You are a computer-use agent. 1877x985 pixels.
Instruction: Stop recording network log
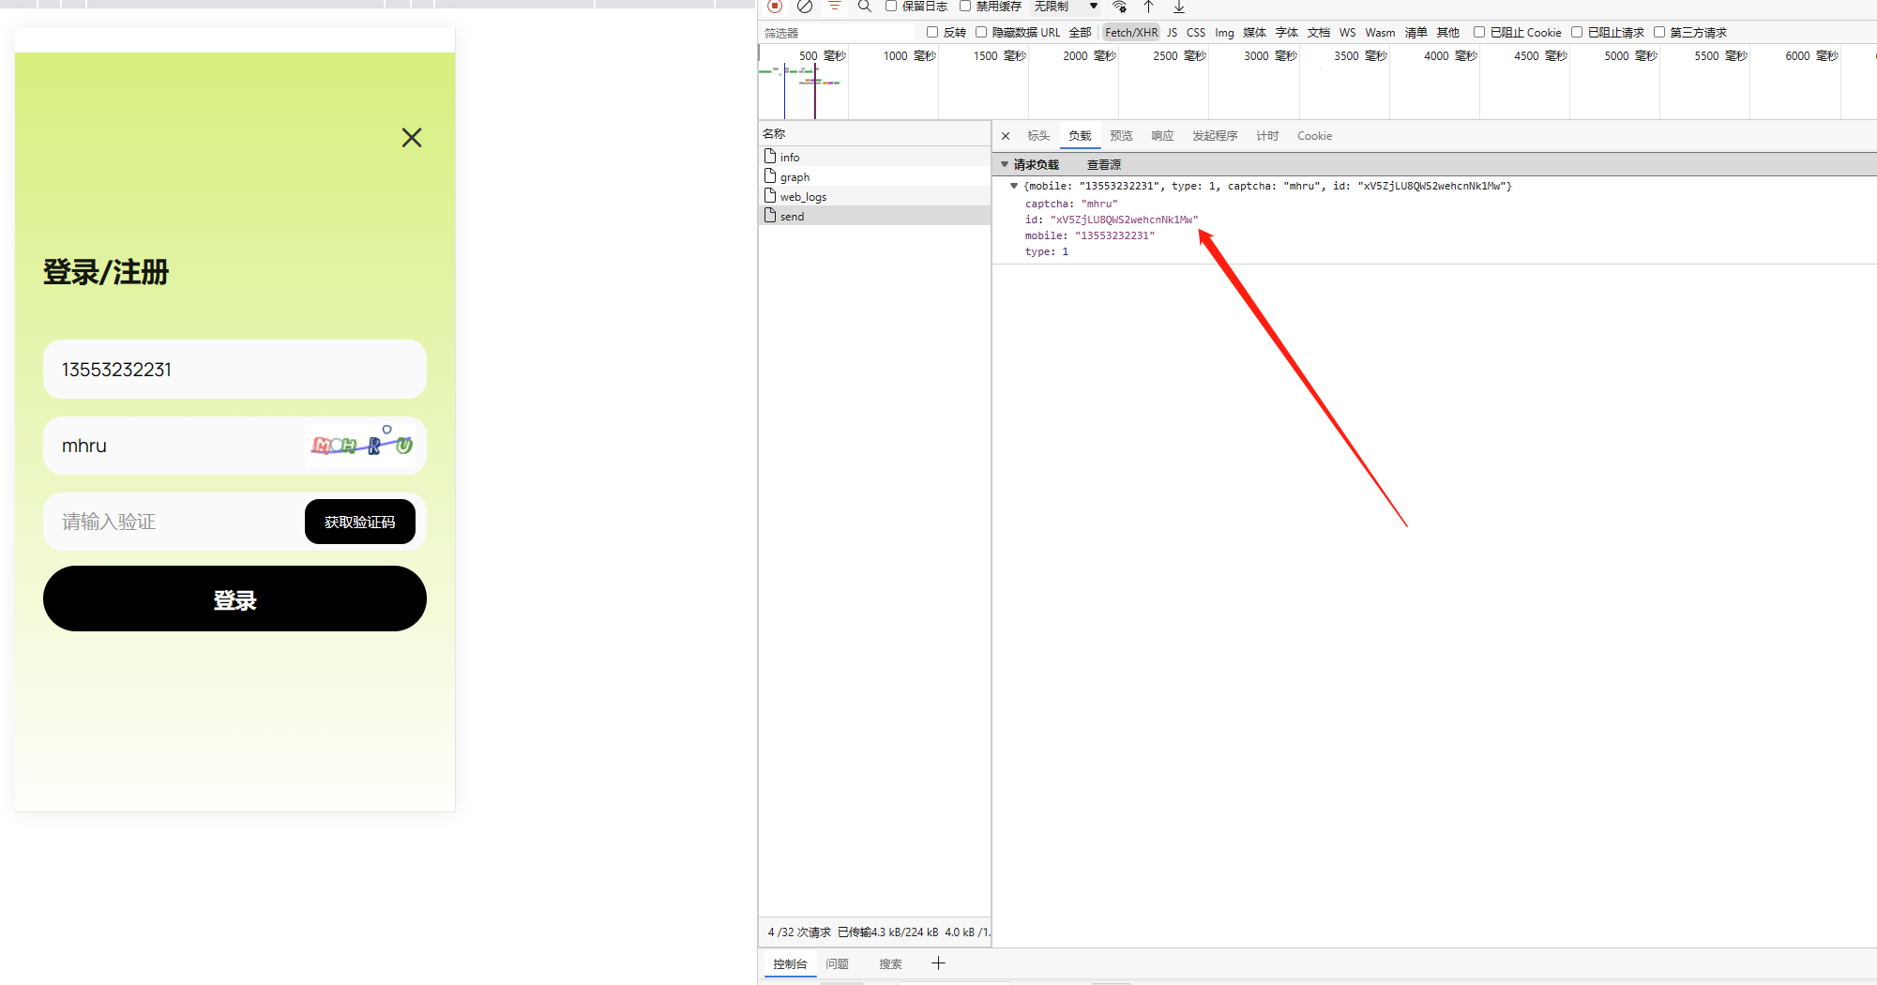(x=775, y=6)
